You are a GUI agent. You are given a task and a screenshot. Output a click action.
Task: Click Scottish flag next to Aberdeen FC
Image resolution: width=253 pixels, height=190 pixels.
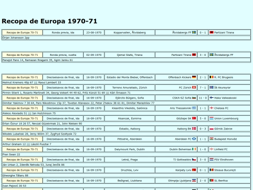tap(194, 139)
